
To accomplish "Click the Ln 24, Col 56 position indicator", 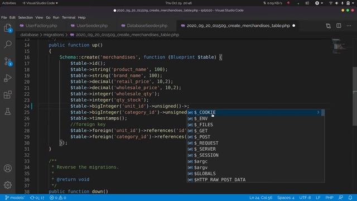I will pyautogui.click(x=261, y=198).
